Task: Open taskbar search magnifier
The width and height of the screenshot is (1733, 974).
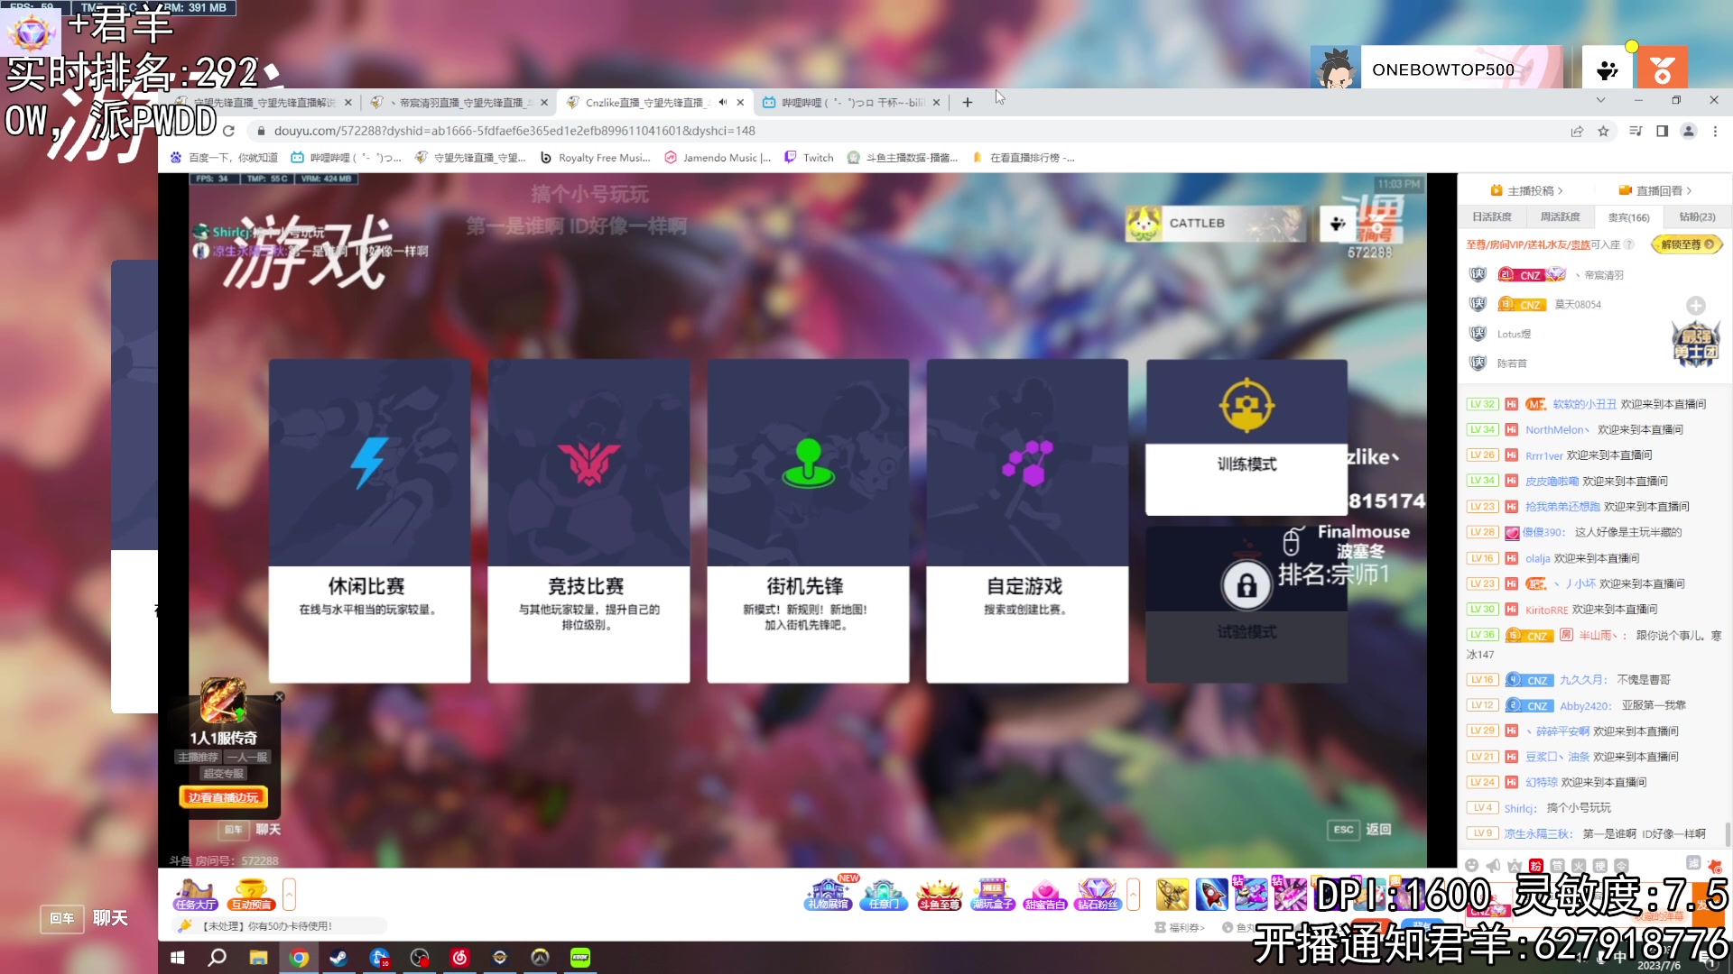Action: tap(217, 958)
